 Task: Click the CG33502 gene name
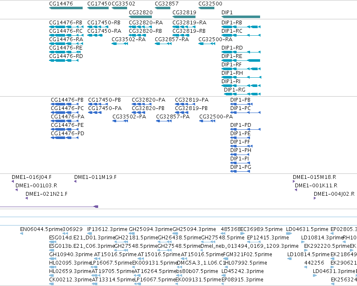(123, 4)
